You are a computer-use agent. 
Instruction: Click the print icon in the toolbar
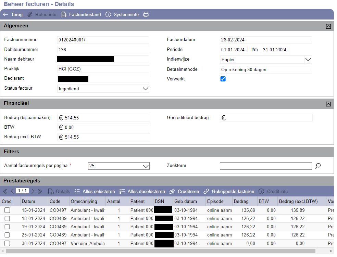146,14
